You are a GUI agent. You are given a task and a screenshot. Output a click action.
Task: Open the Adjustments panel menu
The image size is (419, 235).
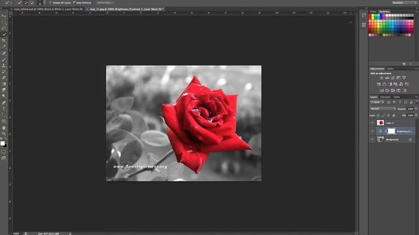point(416,69)
